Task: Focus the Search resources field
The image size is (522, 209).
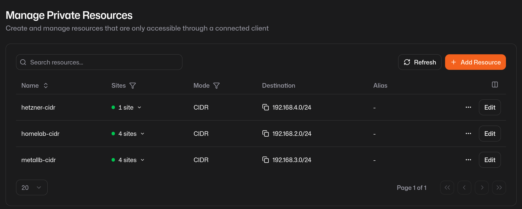Action: [x=99, y=62]
